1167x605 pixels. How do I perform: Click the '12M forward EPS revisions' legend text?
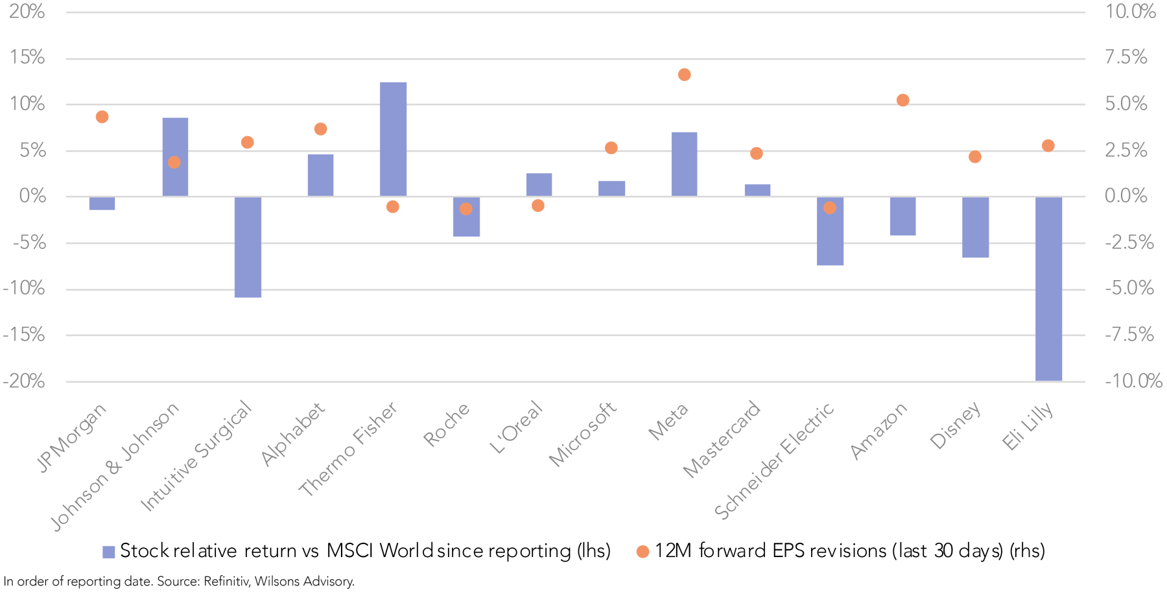coord(849,551)
